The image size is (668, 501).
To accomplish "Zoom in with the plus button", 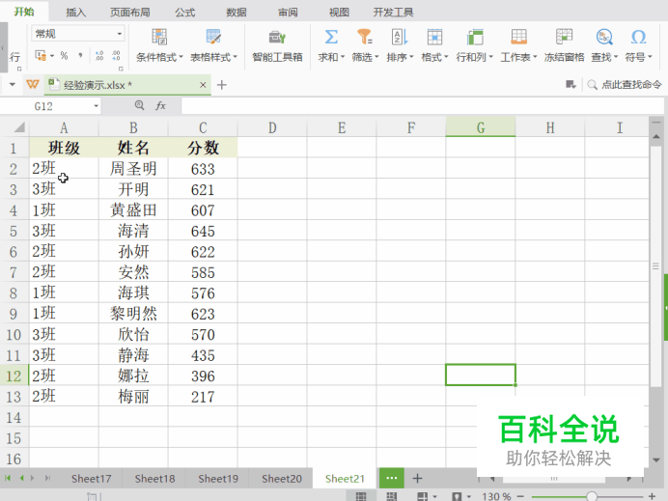I will (652, 496).
